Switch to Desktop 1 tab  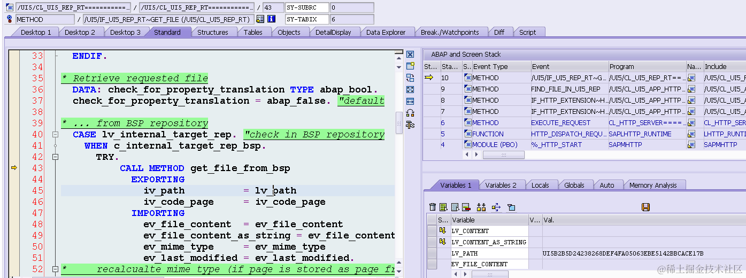[x=36, y=32]
